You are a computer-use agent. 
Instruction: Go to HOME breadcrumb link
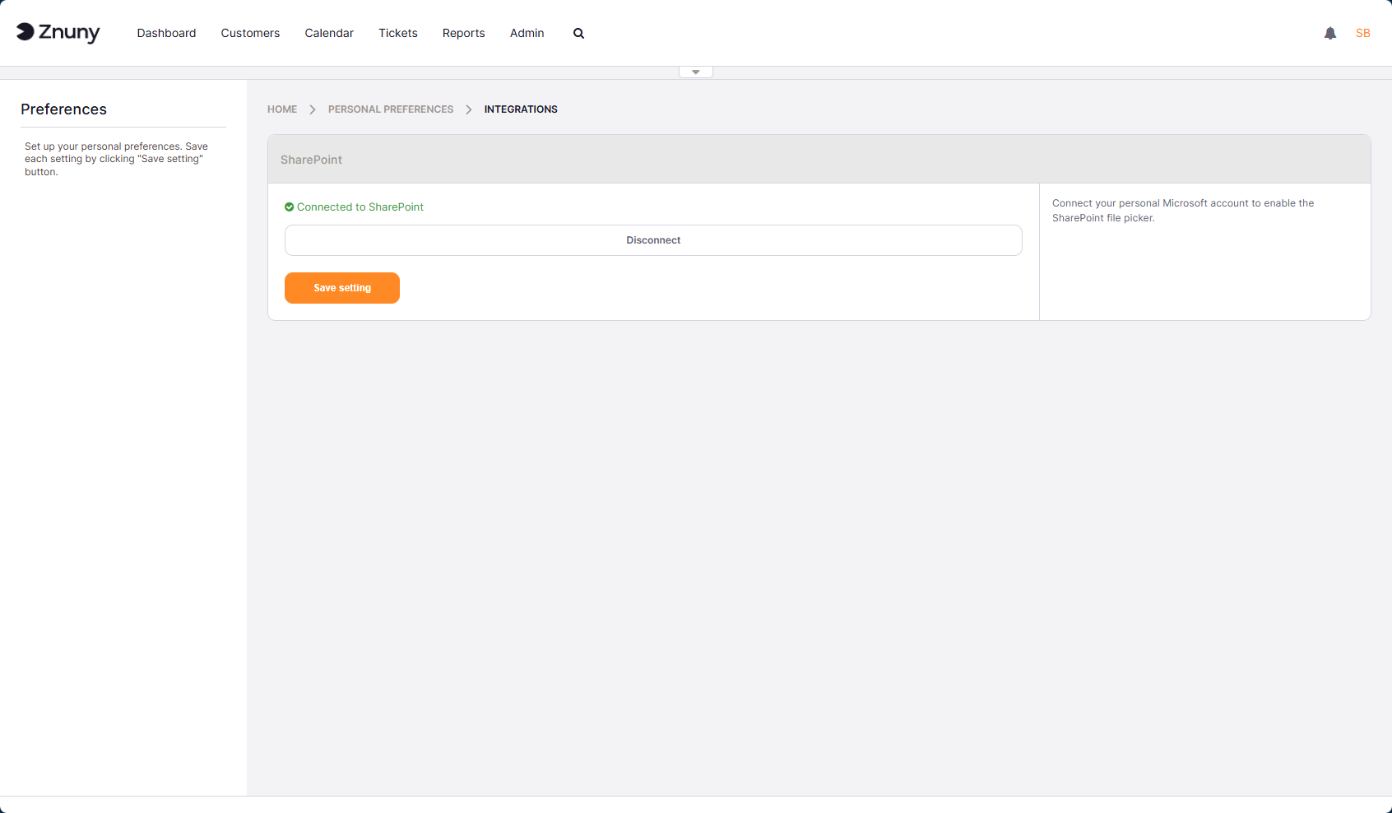point(282,109)
